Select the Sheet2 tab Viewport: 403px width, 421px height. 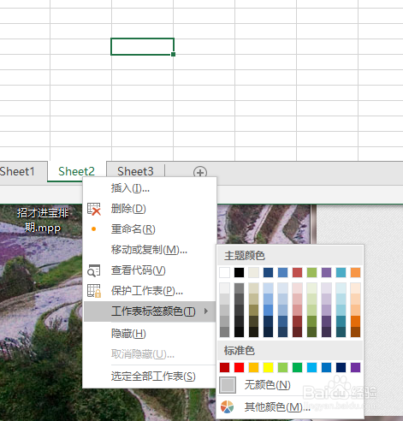pyautogui.click(x=76, y=171)
